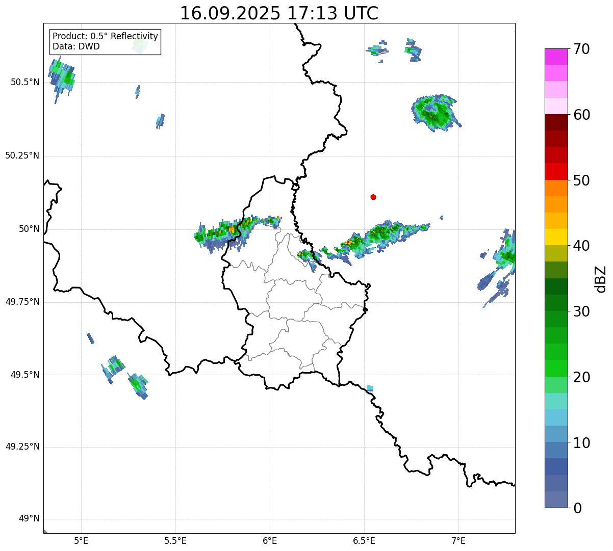Click the 50°N latitude label
Viewport: 613px width, 551px height.
coord(29,229)
